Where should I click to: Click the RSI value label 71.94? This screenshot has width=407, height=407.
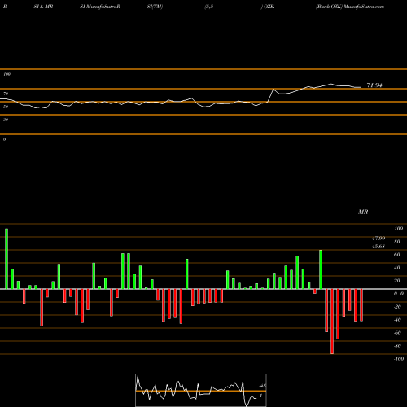pos(374,85)
